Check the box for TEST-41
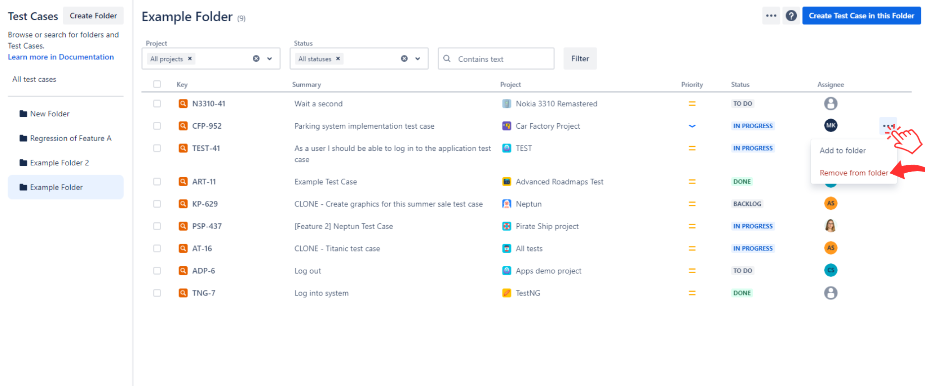 pos(157,148)
